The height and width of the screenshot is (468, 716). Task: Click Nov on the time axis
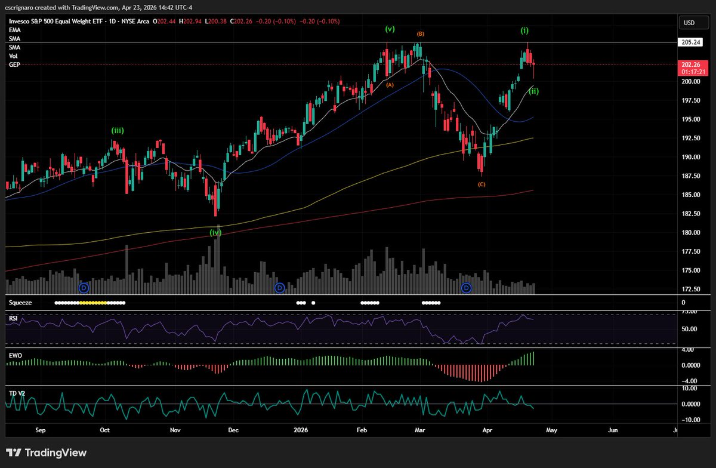(x=175, y=429)
